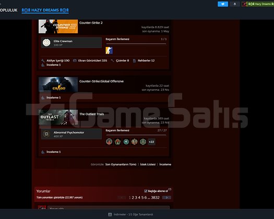The image size is (274, 219).
Task: Toggle Başlığa abone ol checkbox
Action: 146,191
